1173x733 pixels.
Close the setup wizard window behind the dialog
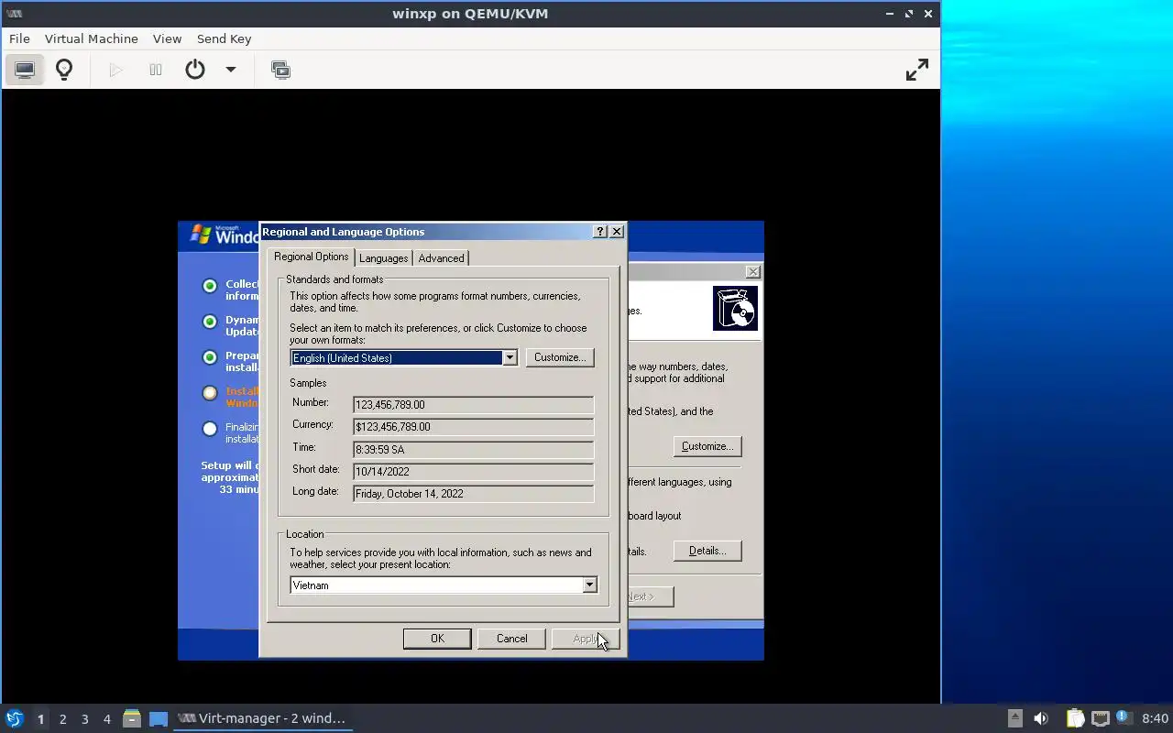click(x=752, y=272)
